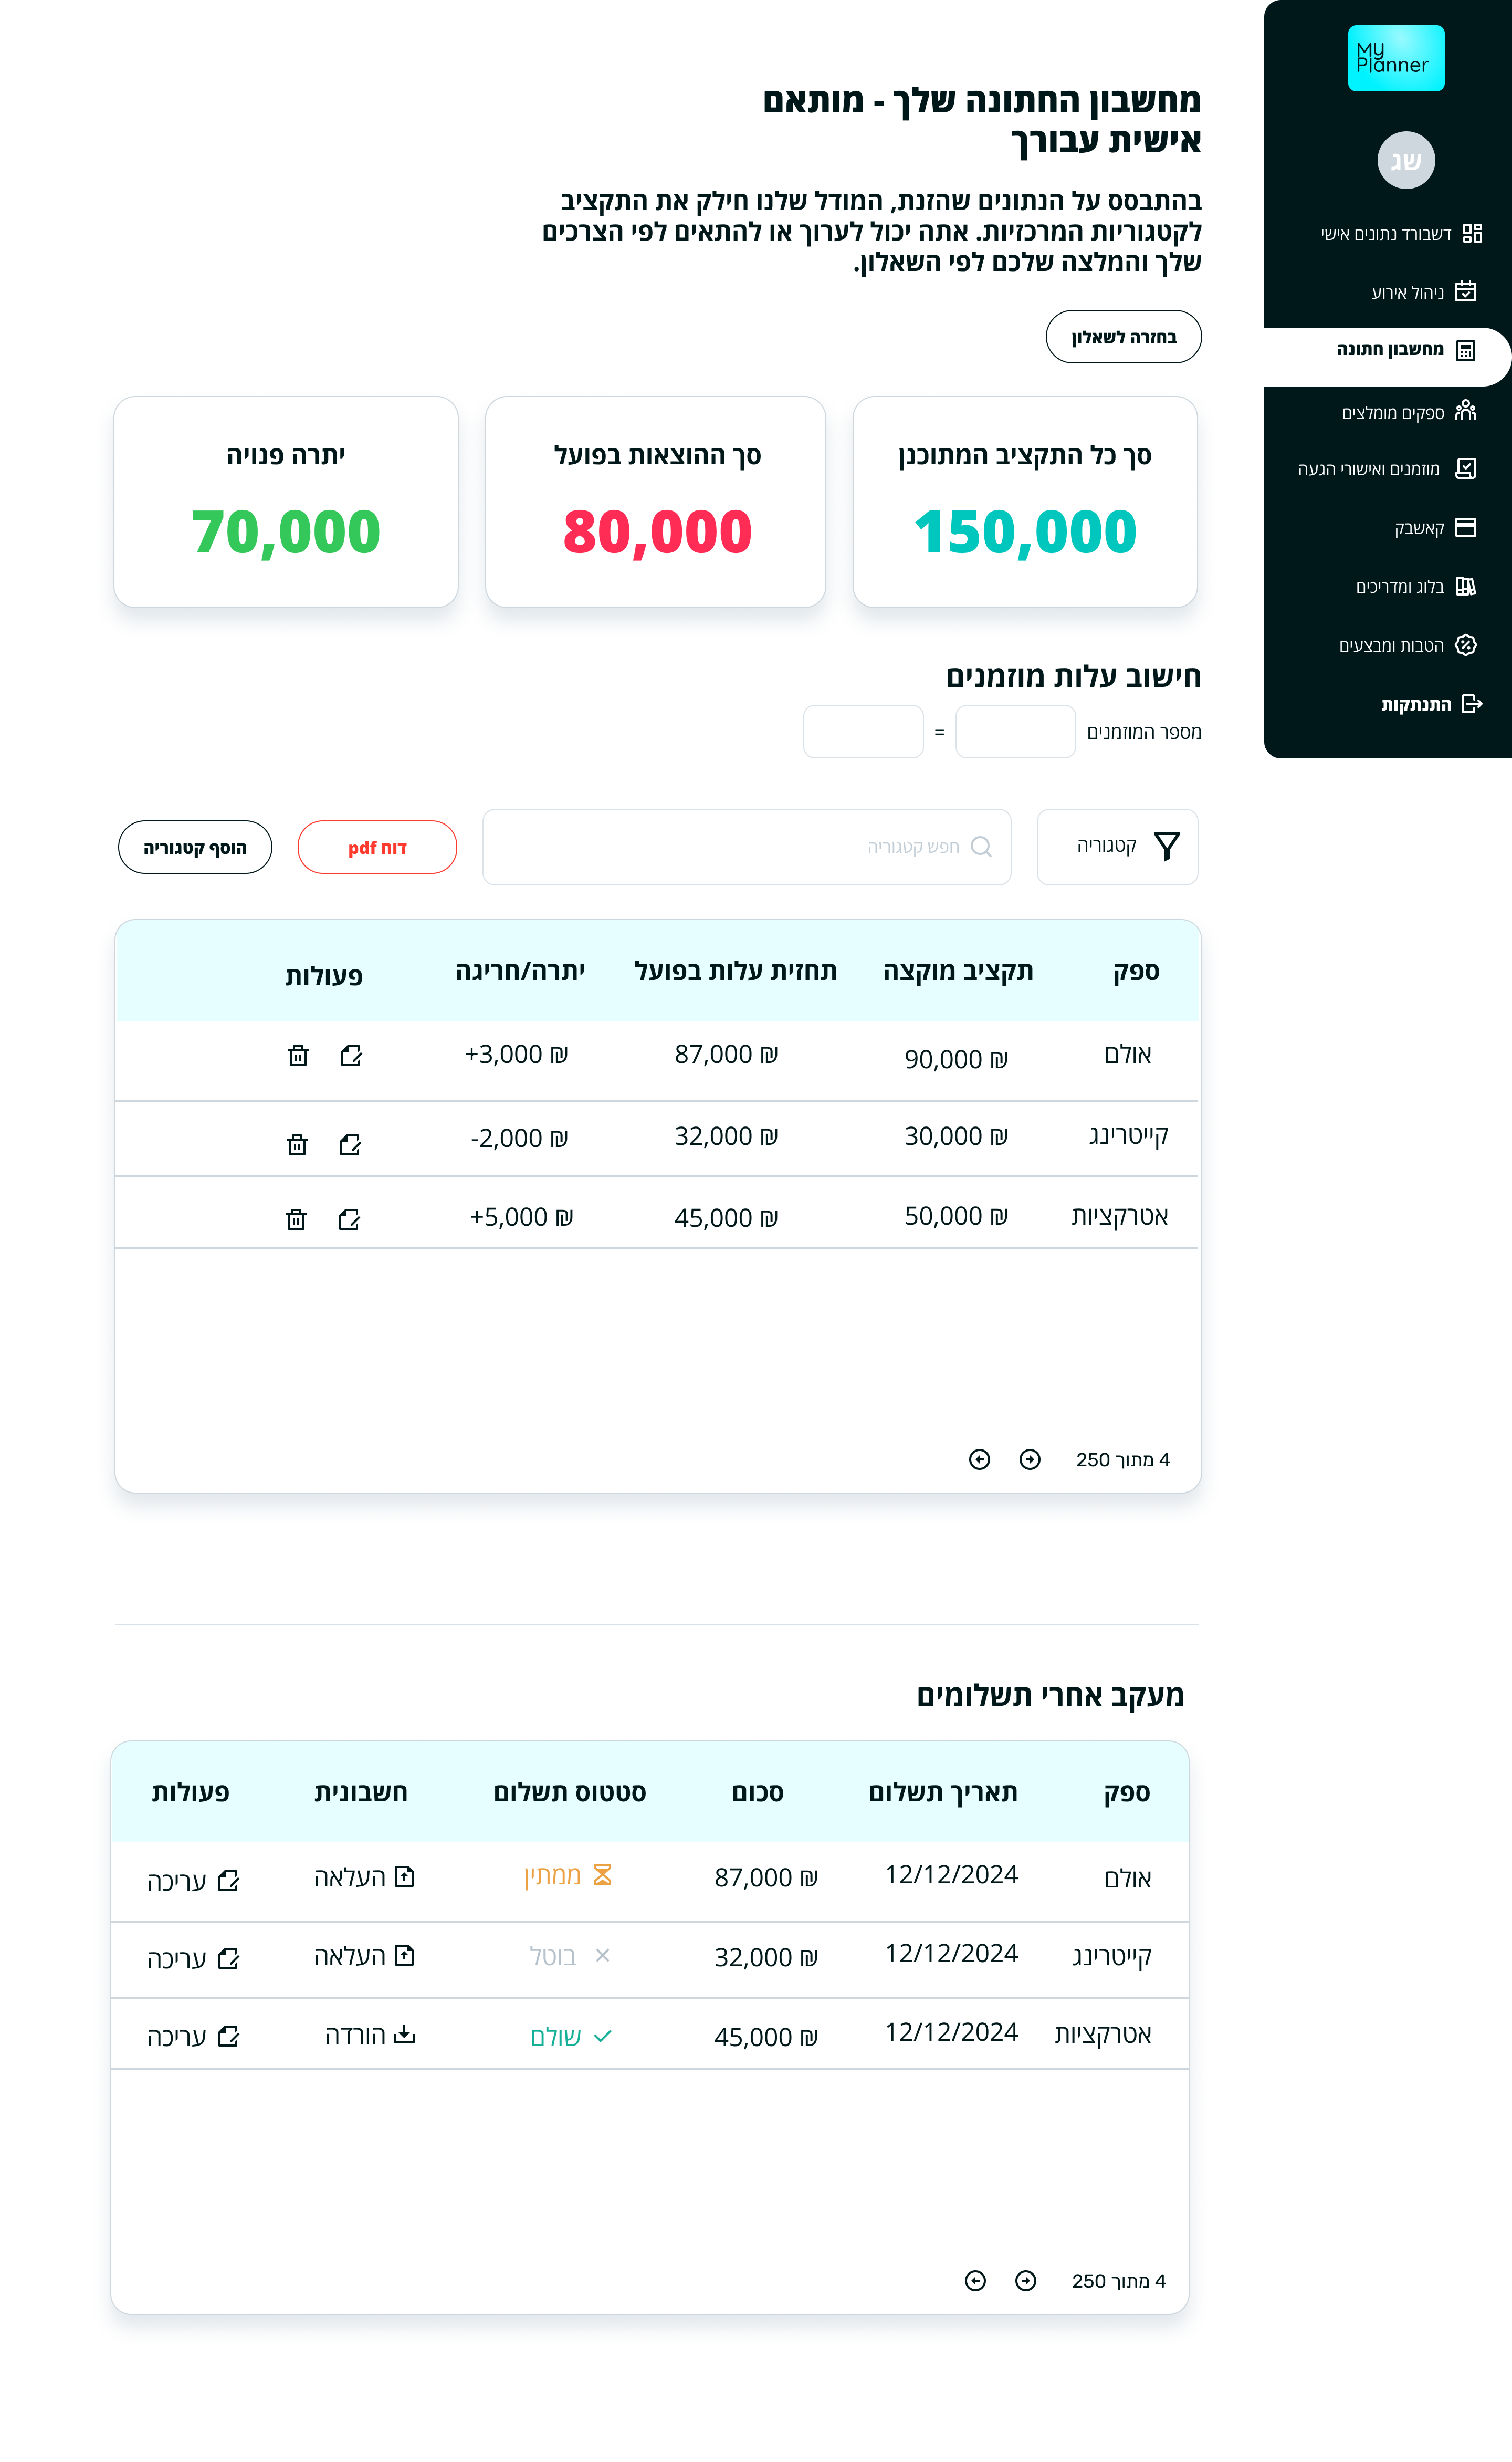
Task: Click the +5,000 ₪ balance cell
Action: [x=521, y=1218]
